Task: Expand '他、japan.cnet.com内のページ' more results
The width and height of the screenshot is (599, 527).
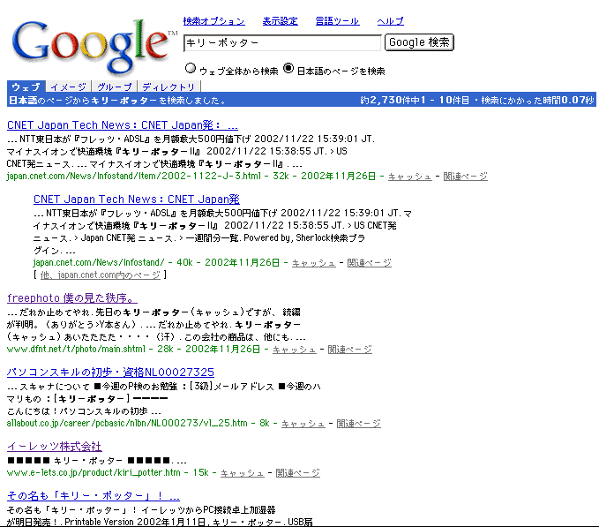Action: pos(100,275)
